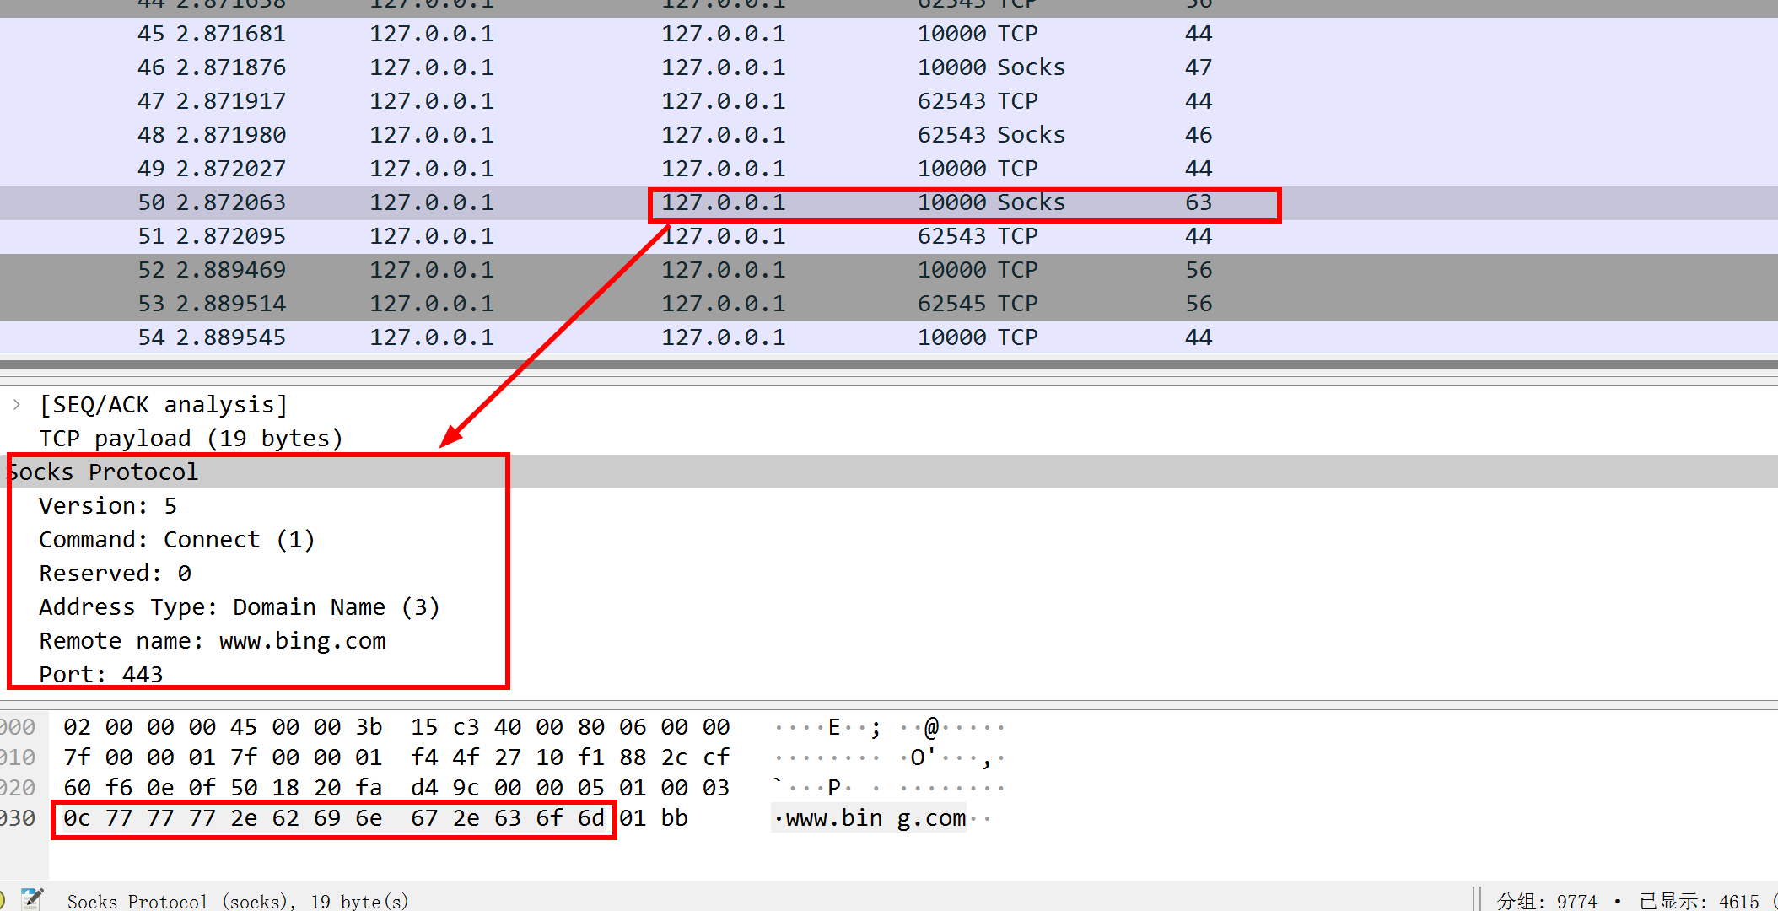Select packet 53 to port 62545
The image size is (1778, 911).
pos(889,305)
